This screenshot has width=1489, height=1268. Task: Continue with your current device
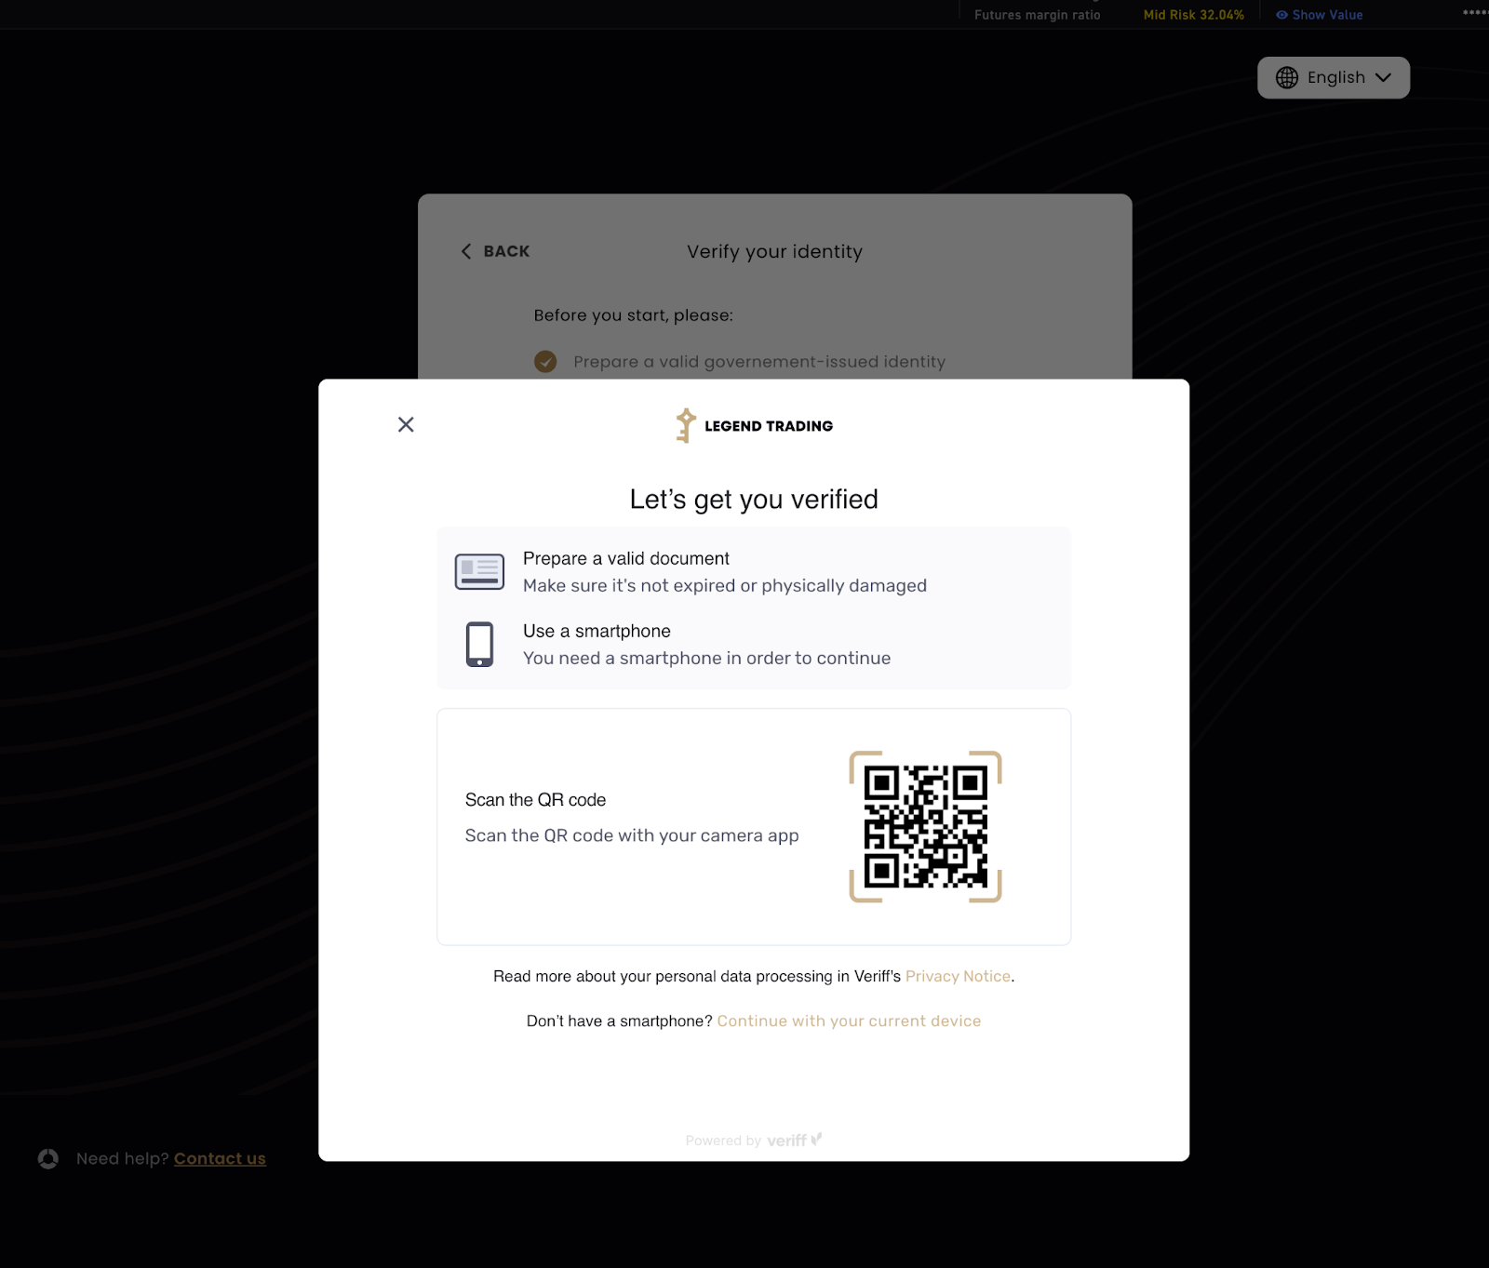click(849, 1021)
